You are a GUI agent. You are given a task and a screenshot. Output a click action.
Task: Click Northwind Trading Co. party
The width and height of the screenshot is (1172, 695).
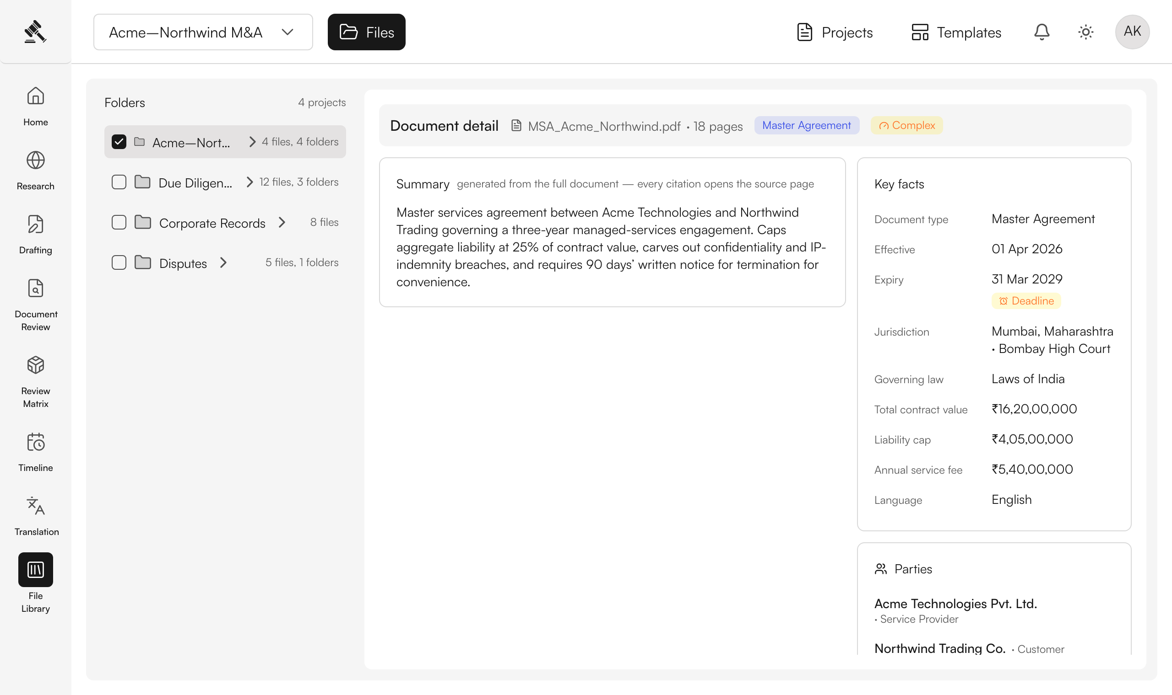939,648
